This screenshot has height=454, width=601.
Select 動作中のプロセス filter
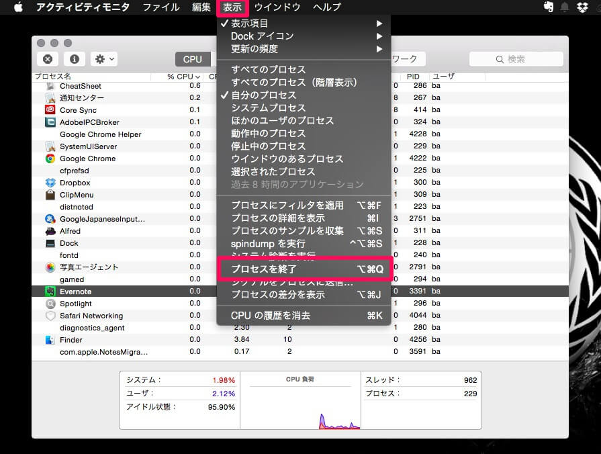click(x=304, y=133)
